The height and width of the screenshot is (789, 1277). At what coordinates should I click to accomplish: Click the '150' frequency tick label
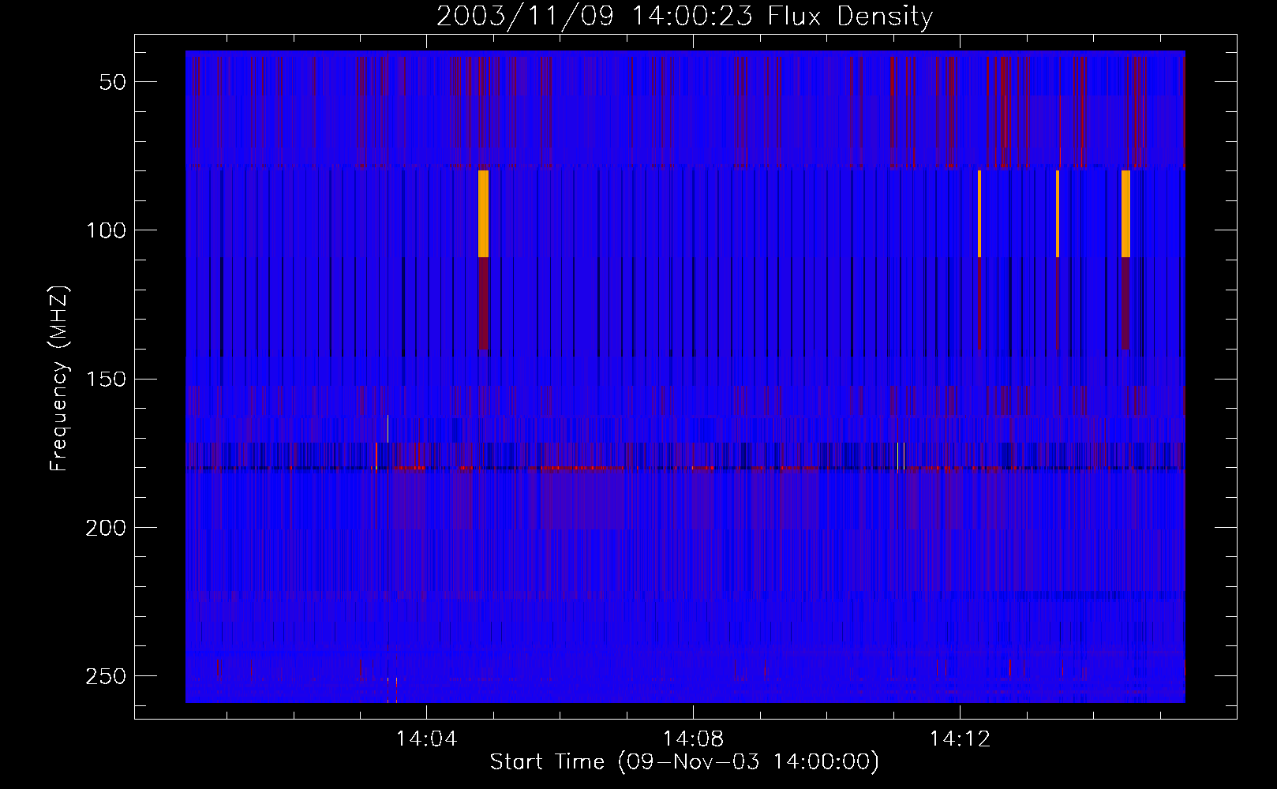tap(106, 379)
